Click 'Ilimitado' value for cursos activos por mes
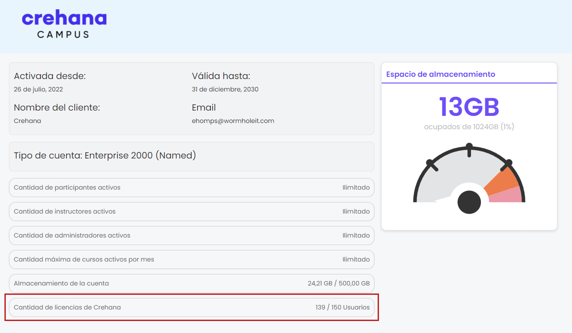The height and width of the screenshot is (333, 572). 356,259
